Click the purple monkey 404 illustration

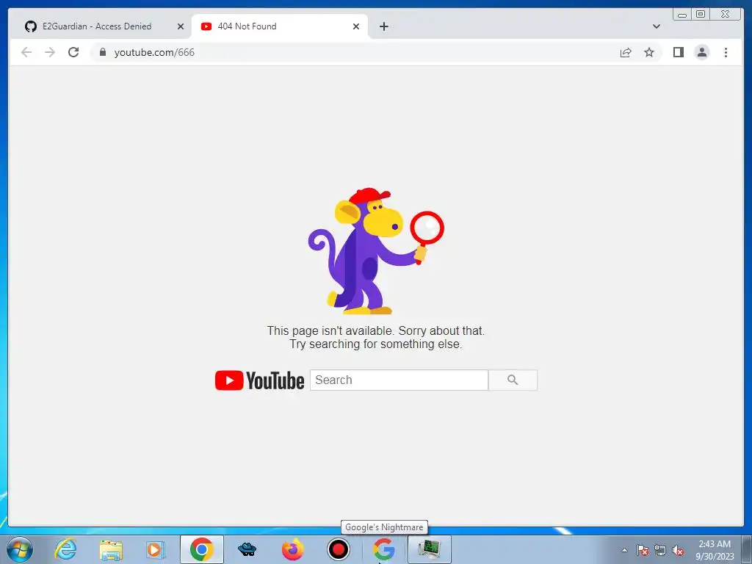375,251
